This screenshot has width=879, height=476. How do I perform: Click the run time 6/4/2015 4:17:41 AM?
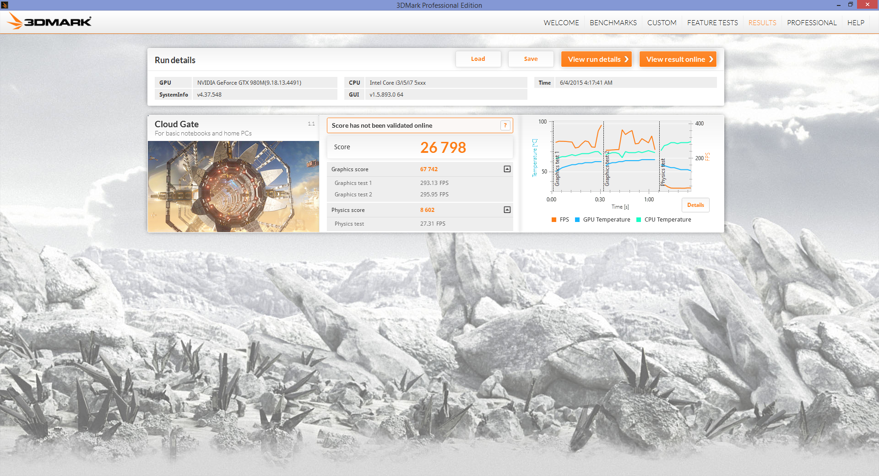coord(586,83)
